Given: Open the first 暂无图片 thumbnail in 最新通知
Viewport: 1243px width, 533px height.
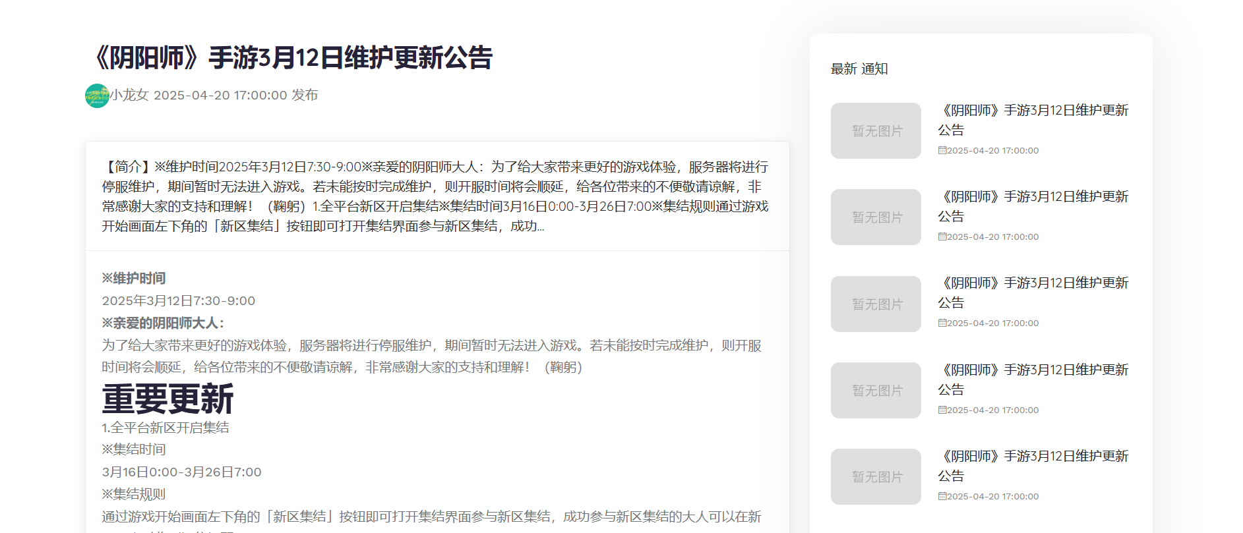Looking at the screenshot, I should point(876,130).
